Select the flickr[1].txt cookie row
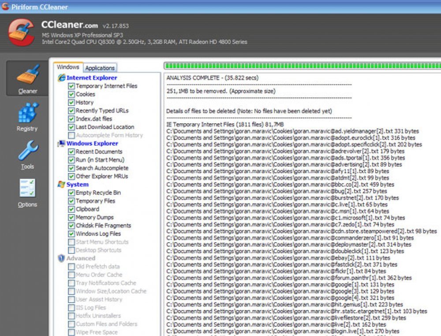This screenshot has width=441, height=336. pyautogui.click(x=276, y=271)
